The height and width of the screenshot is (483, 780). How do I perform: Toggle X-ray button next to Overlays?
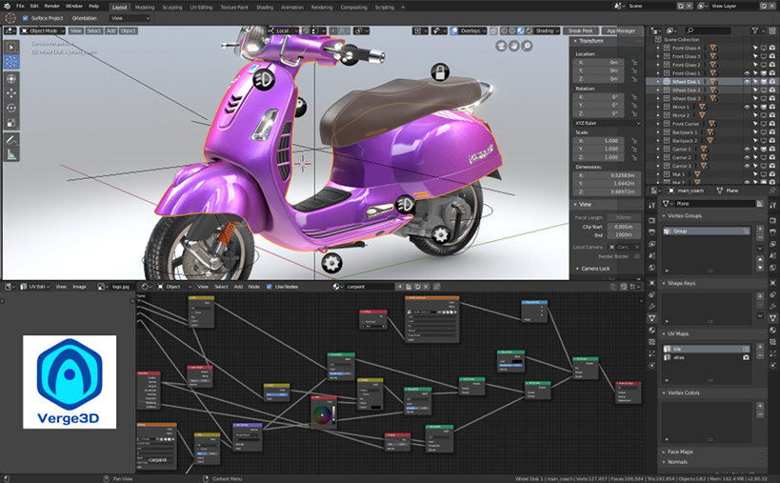(493, 30)
